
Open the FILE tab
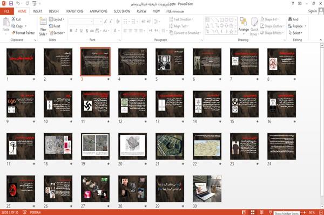point(7,11)
